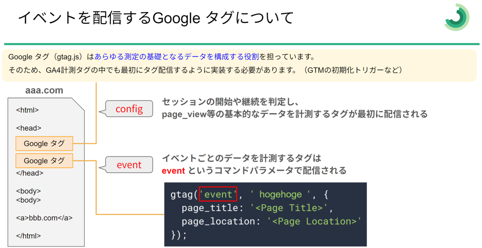Click the '</head>' closing tag line
The image size is (482, 248).
click(x=30, y=173)
